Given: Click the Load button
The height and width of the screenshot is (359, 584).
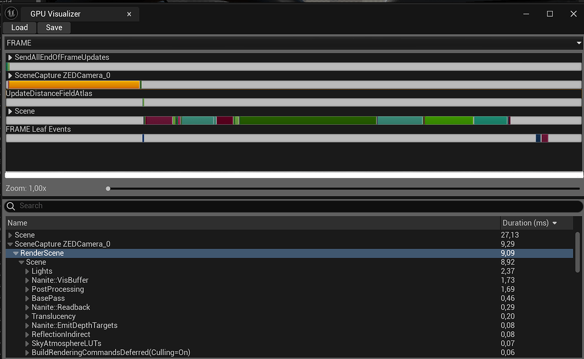Looking at the screenshot, I should [19, 27].
